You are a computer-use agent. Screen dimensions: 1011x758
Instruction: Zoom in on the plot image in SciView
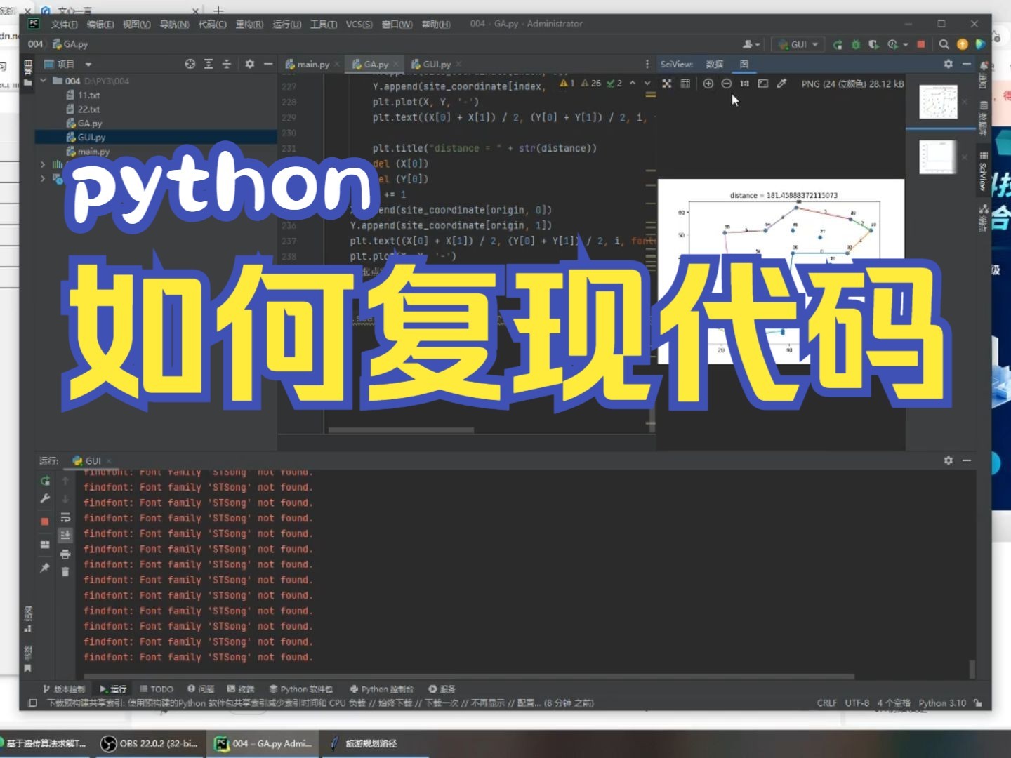click(x=708, y=84)
